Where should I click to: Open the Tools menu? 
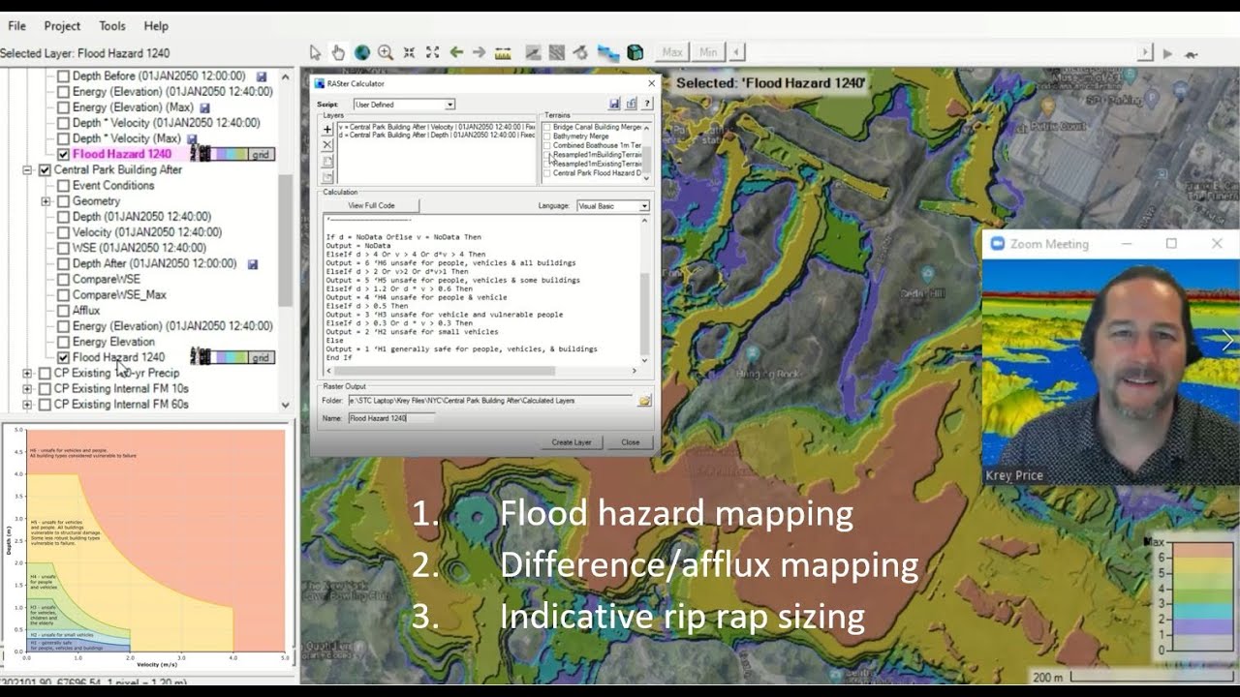coord(112,26)
